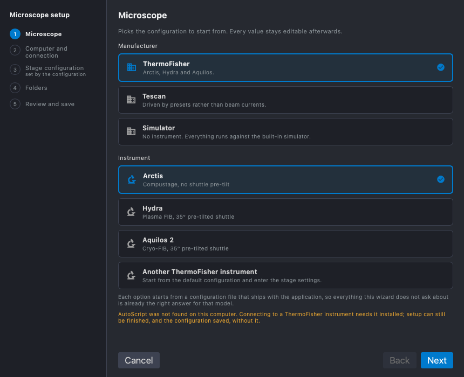This screenshot has width=464, height=377.
Task: Click step 1 number circle
Action: [x=15, y=34]
